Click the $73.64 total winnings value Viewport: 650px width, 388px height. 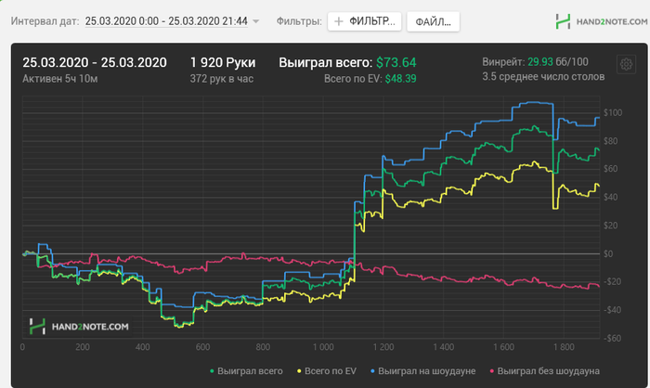(x=396, y=62)
